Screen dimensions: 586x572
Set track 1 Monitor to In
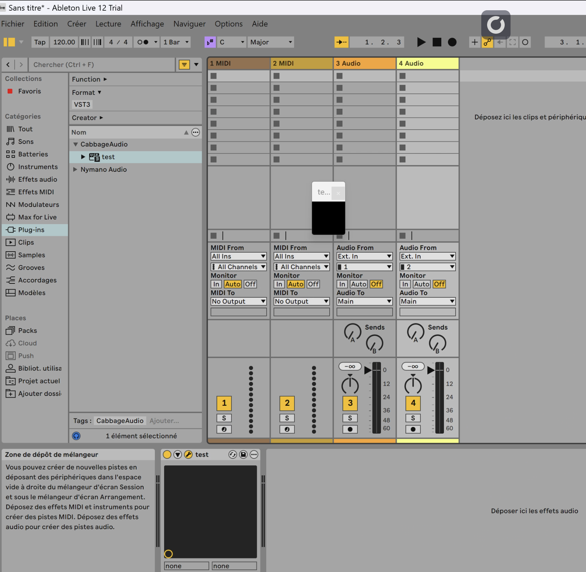click(x=216, y=284)
